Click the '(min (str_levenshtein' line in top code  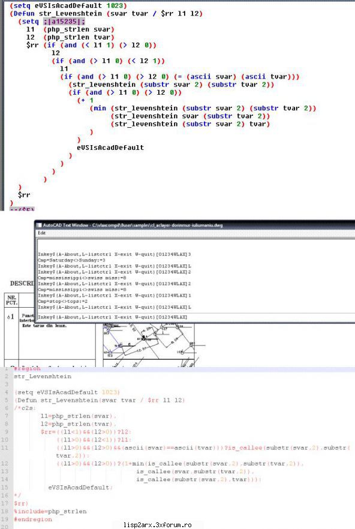(203, 109)
